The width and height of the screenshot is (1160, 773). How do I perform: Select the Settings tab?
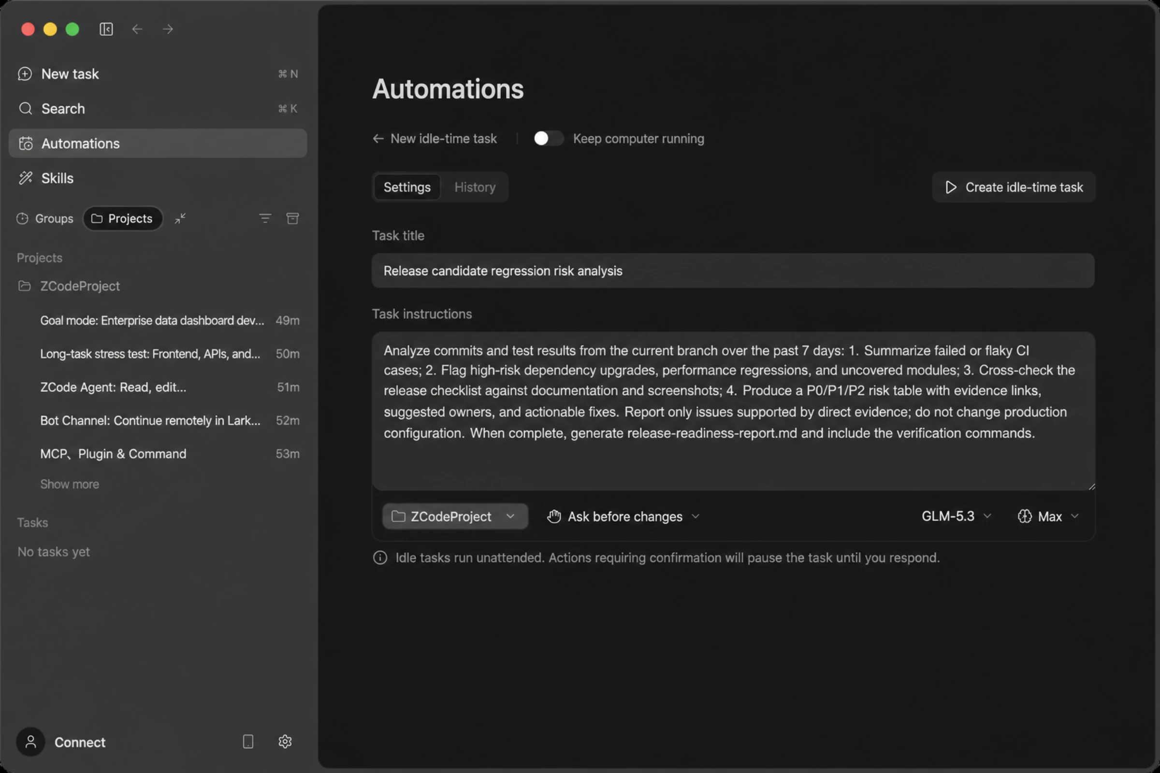pyautogui.click(x=407, y=187)
